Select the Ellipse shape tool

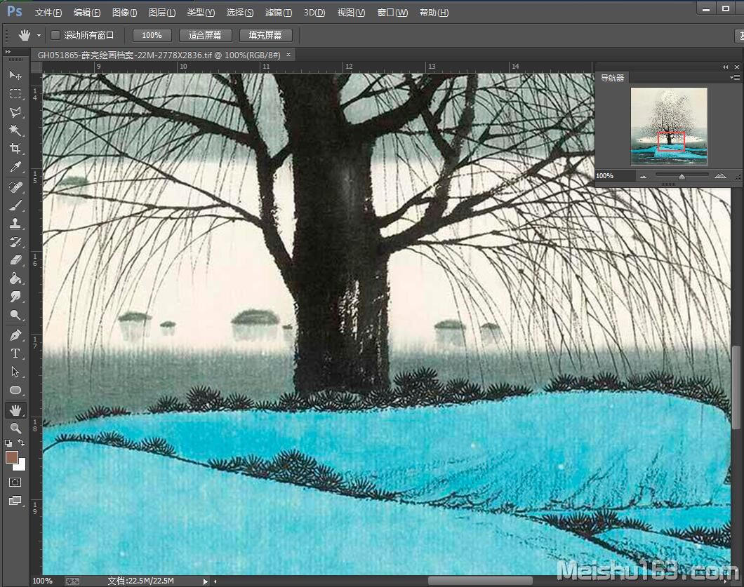pos(15,390)
